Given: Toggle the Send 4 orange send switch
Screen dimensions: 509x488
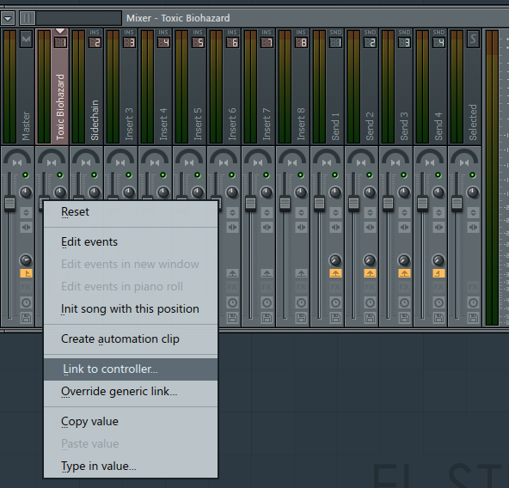Looking at the screenshot, I should 438,273.
